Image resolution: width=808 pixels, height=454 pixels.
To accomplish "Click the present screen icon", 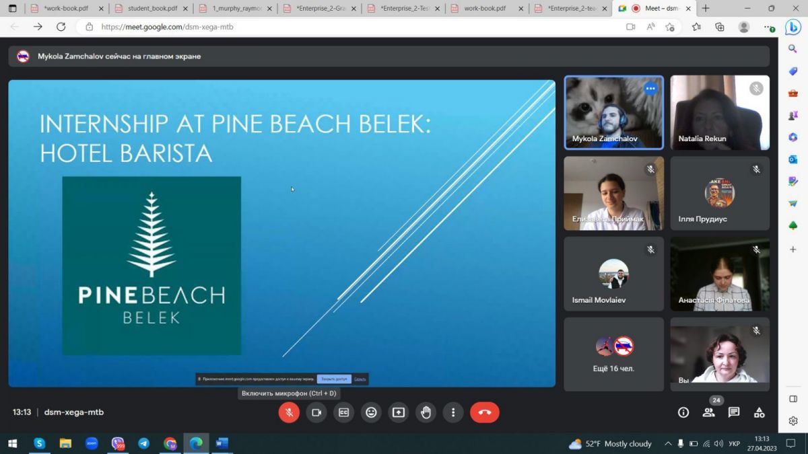I will pyautogui.click(x=399, y=412).
